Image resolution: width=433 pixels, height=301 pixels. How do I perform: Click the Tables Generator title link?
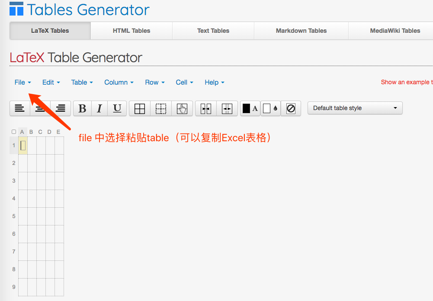pyautogui.click(x=88, y=10)
